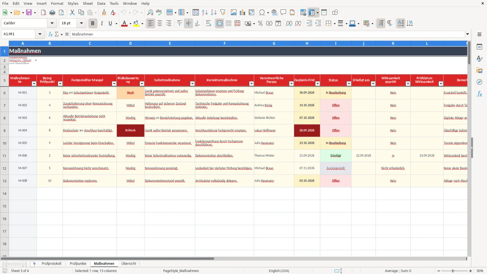The height and width of the screenshot is (274, 487).
Task: Toggle Italic formatting
Action: point(102,24)
